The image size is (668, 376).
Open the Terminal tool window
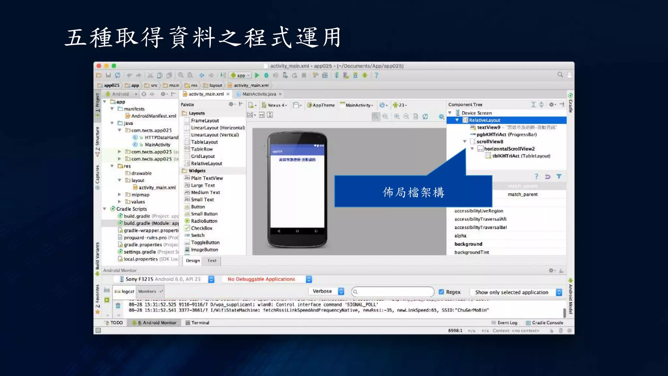coord(197,322)
